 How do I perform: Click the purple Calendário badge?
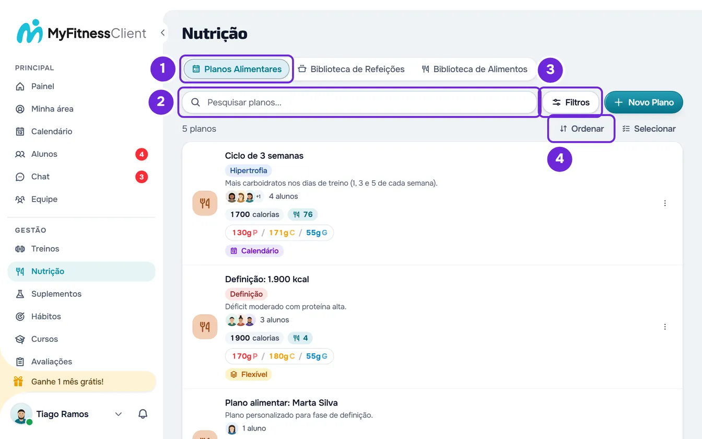[254, 251]
